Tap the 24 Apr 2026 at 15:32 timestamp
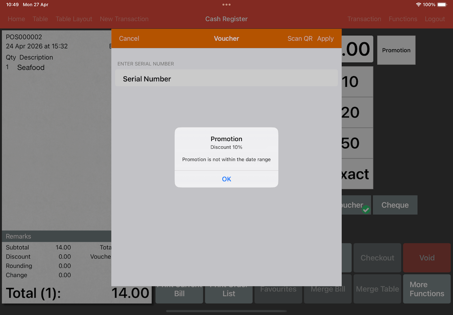This screenshot has width=453, height=315. coord(37,46)
